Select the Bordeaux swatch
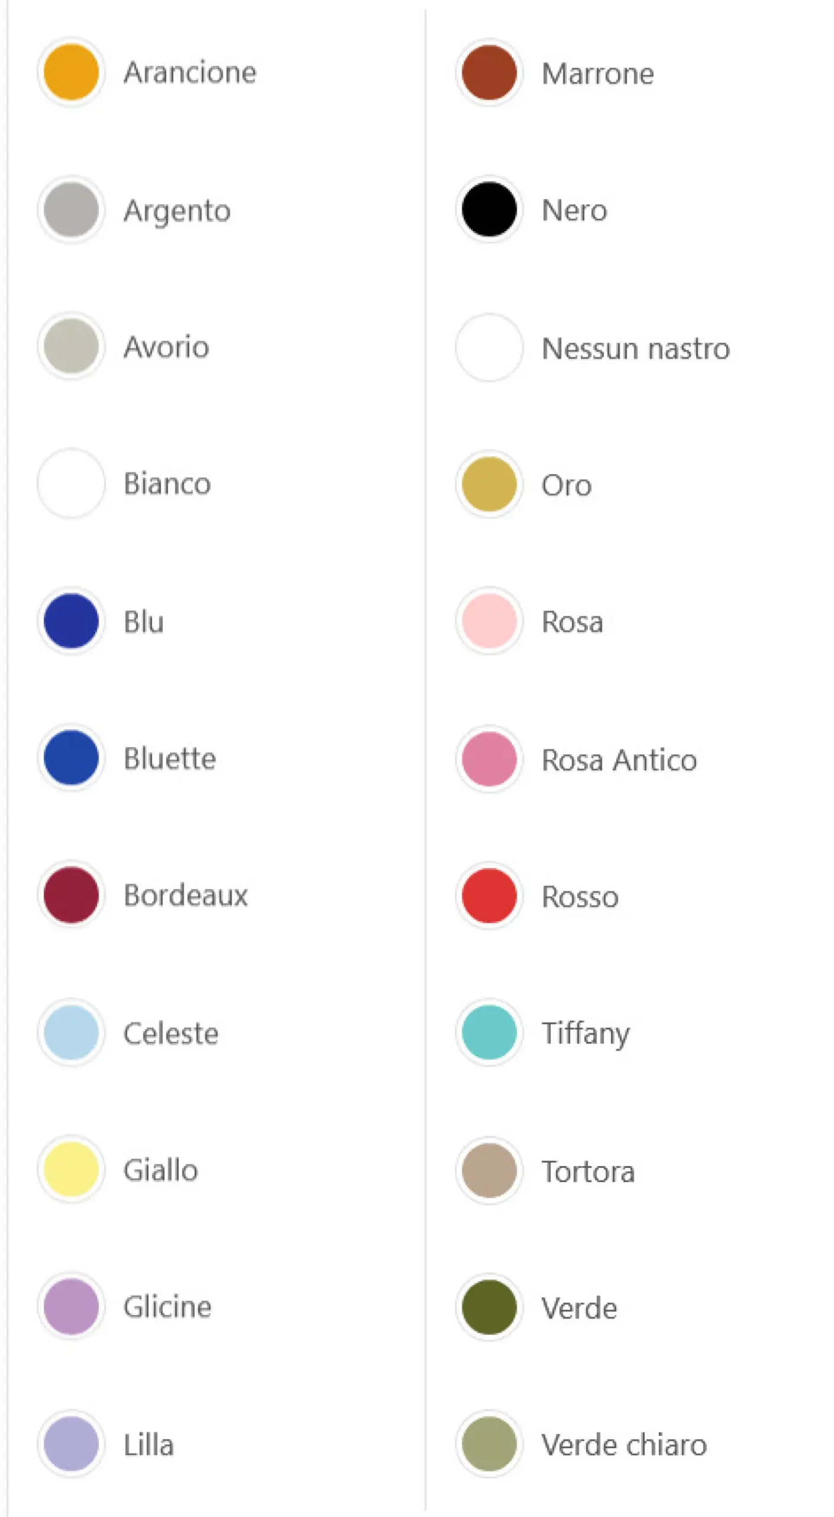This screenshot has height=1517, width=834. [x=71, y=895]
